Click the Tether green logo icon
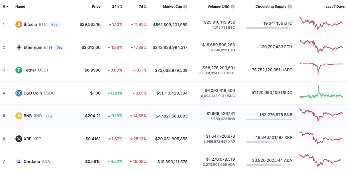 click(19, 70)
